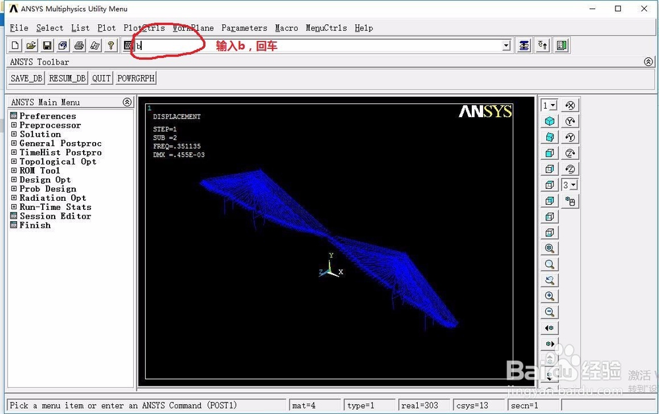Collapse the ANSYS Main Menu panel

pos(127,102)
